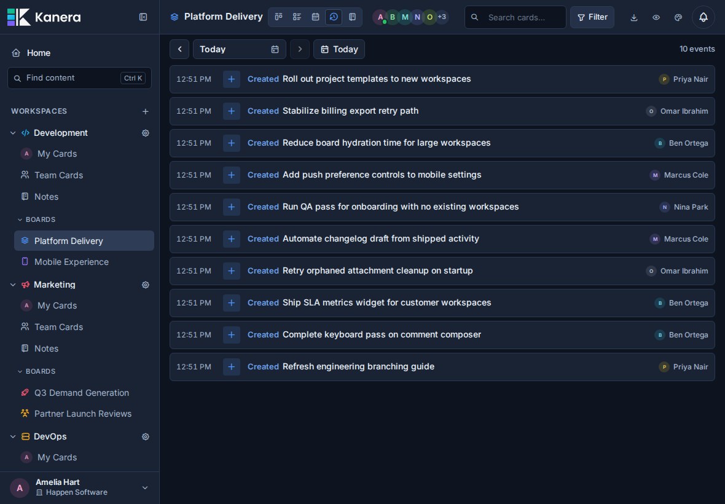Open DevOps workspace settings gear
The height and width of the screenshot is (504, 725).
[x=145, y=436]
